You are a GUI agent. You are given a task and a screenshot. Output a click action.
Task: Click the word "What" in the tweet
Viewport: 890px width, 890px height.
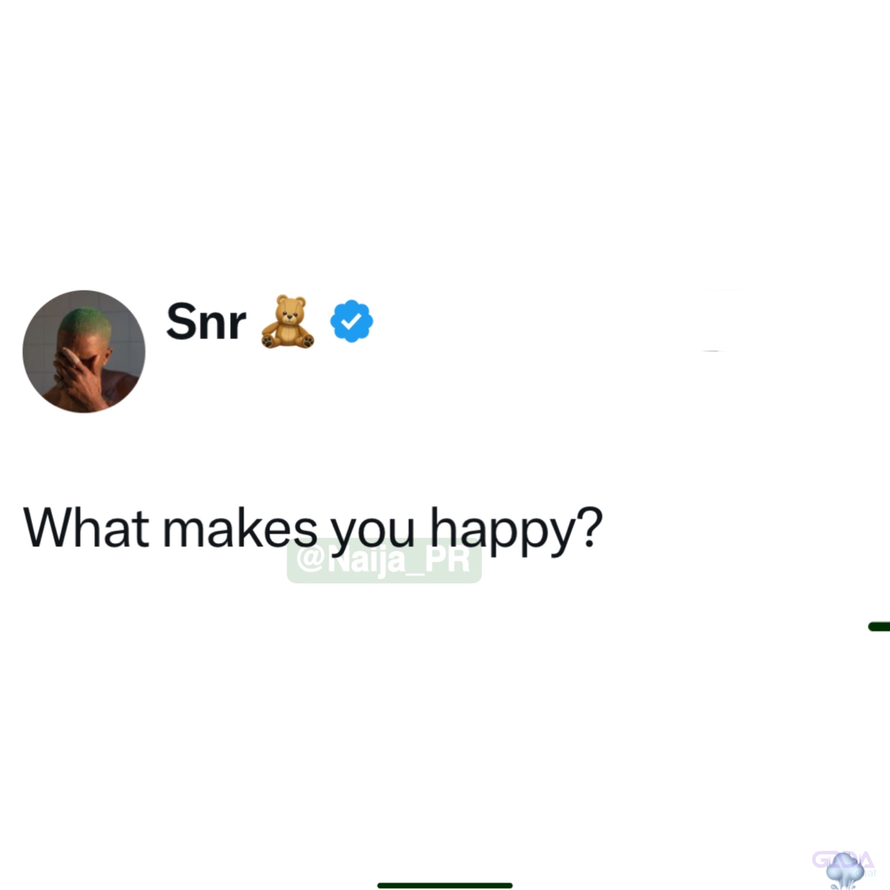tap(86, 528)
